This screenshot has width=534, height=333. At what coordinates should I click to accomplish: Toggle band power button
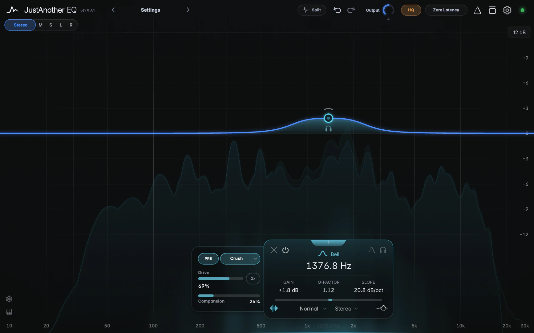coord(285,250)
